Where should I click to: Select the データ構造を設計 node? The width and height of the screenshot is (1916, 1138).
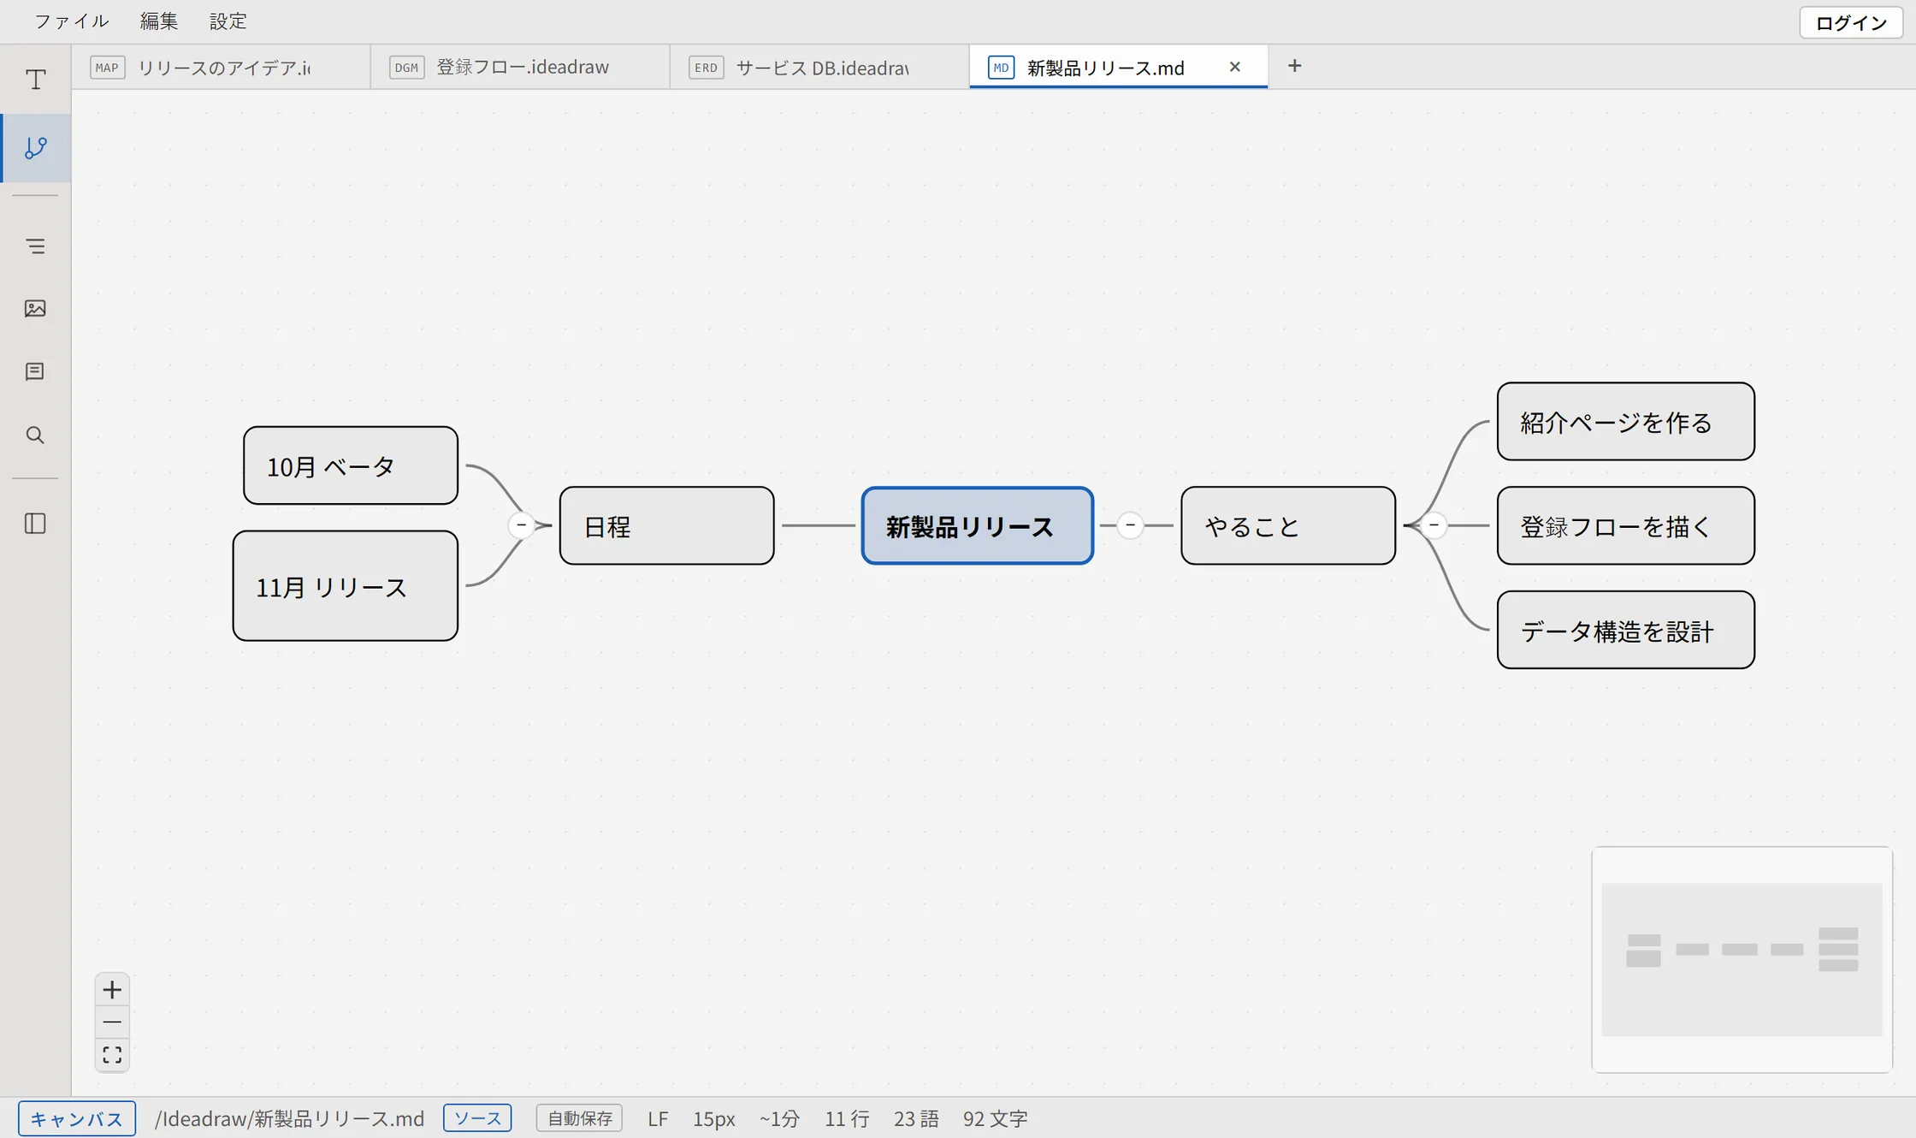(1626, 630)
